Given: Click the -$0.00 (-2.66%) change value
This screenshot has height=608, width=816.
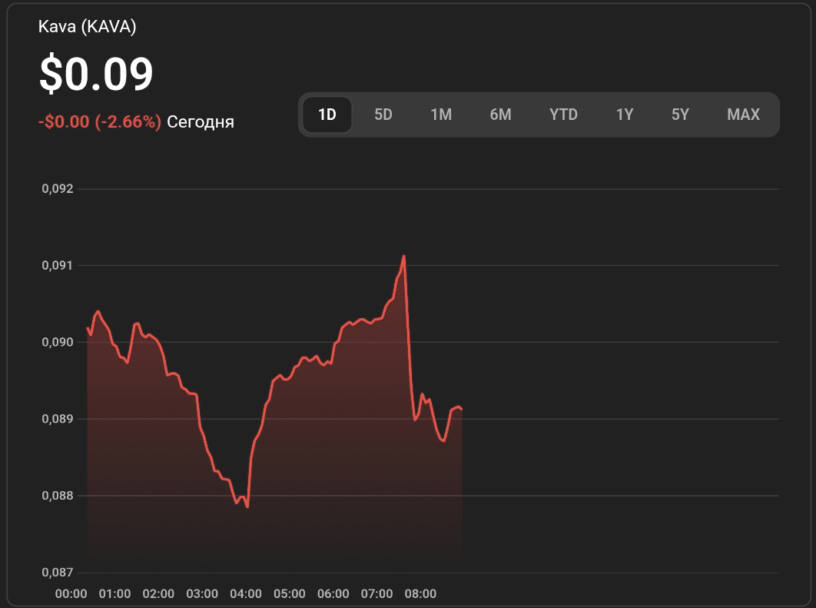Looking at the screenshot, I should (x=100, y=121).
